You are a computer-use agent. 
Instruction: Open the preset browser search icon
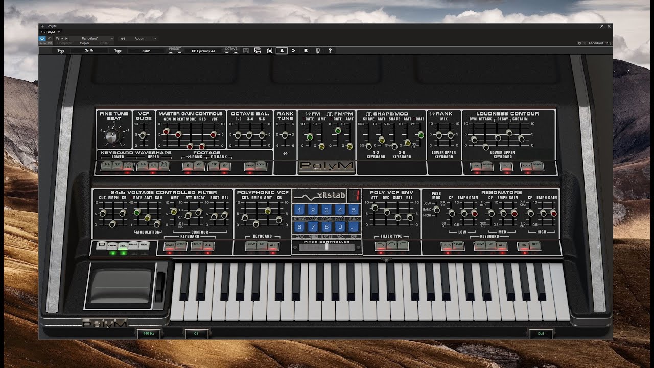click(270, 51)
